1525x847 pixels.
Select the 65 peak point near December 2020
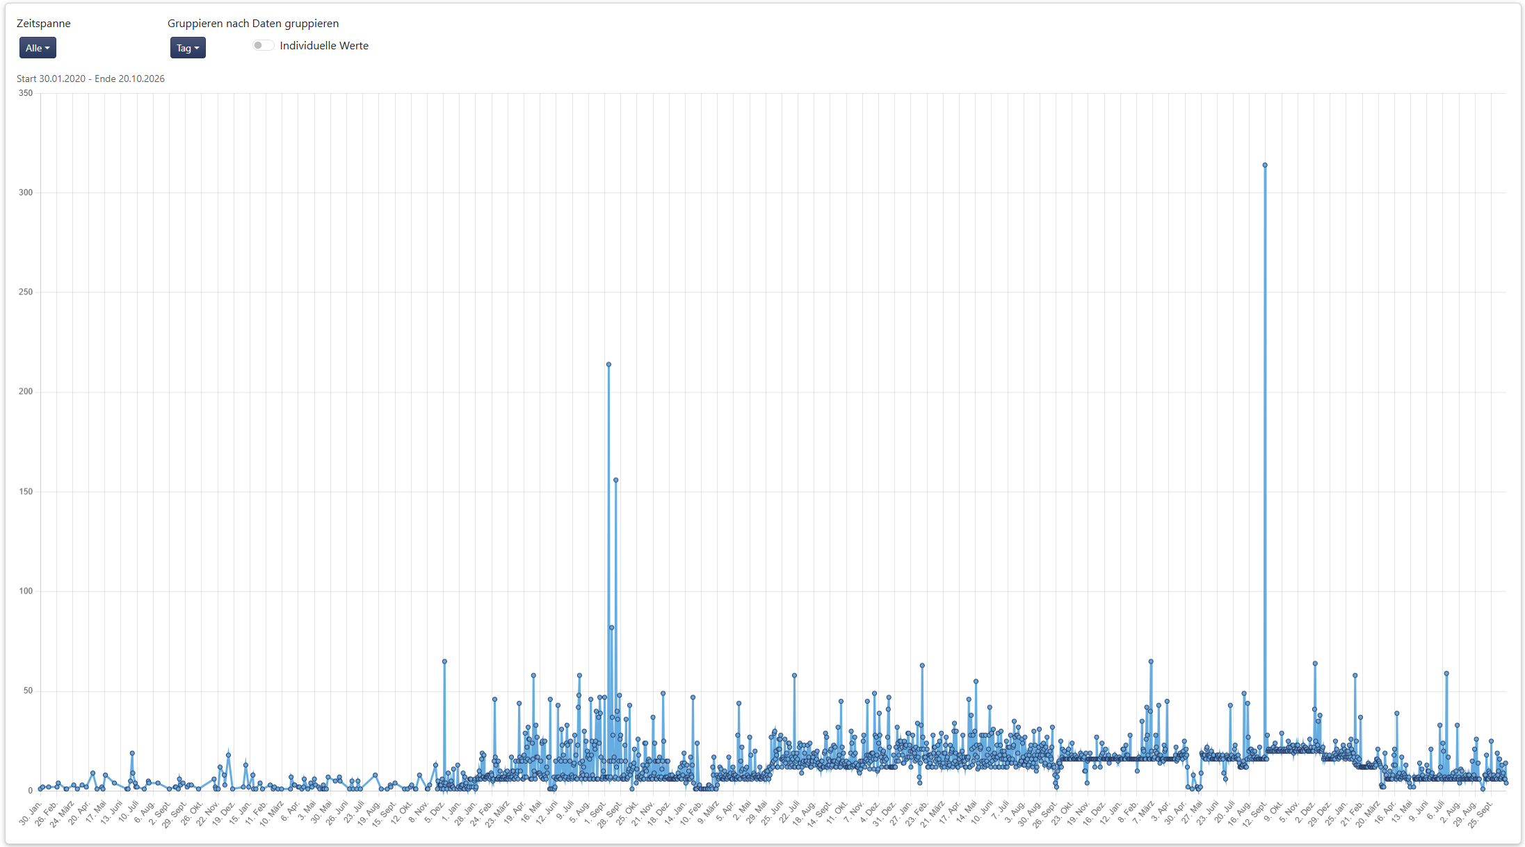(x=444, y=661)
